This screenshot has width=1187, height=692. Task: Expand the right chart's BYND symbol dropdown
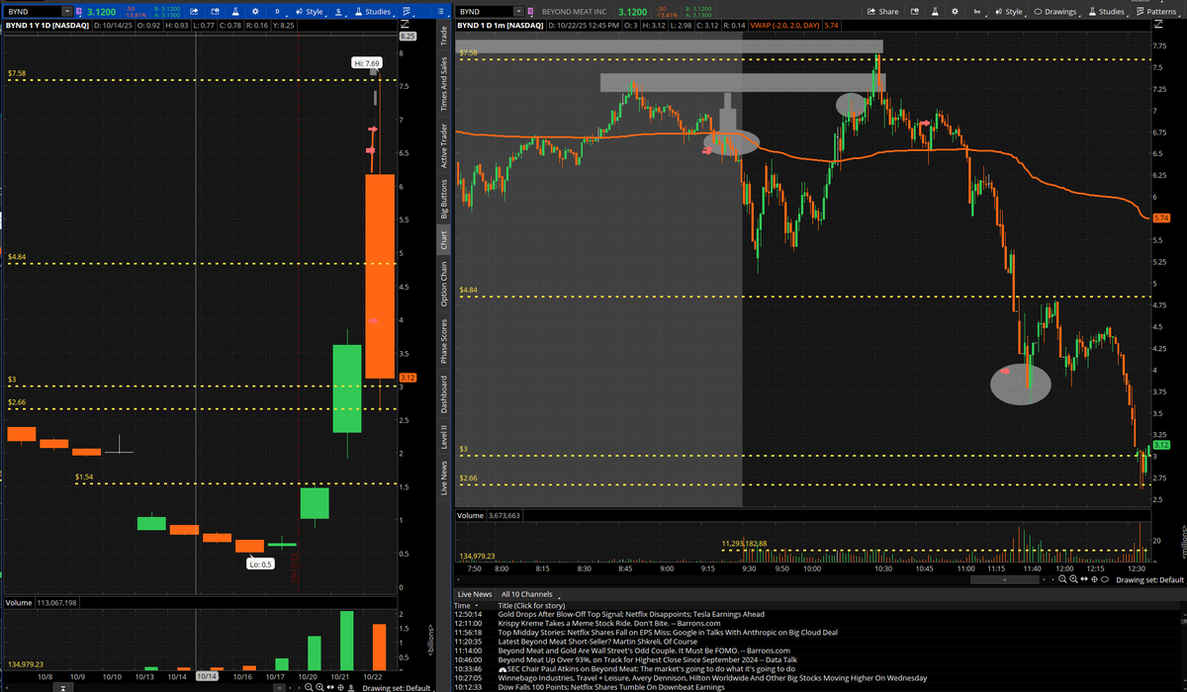518,11
